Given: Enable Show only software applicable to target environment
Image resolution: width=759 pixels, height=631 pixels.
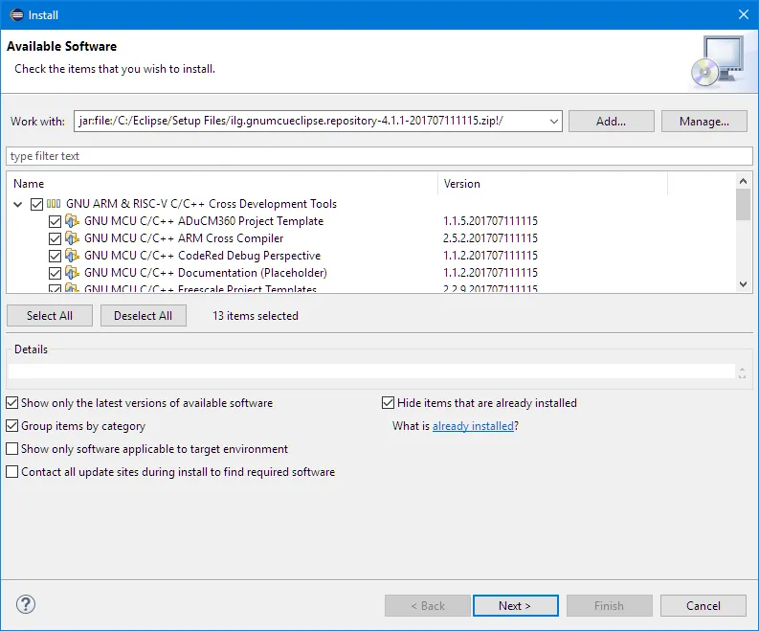Looking at the screenshot, I should click(x=12, y=449).
